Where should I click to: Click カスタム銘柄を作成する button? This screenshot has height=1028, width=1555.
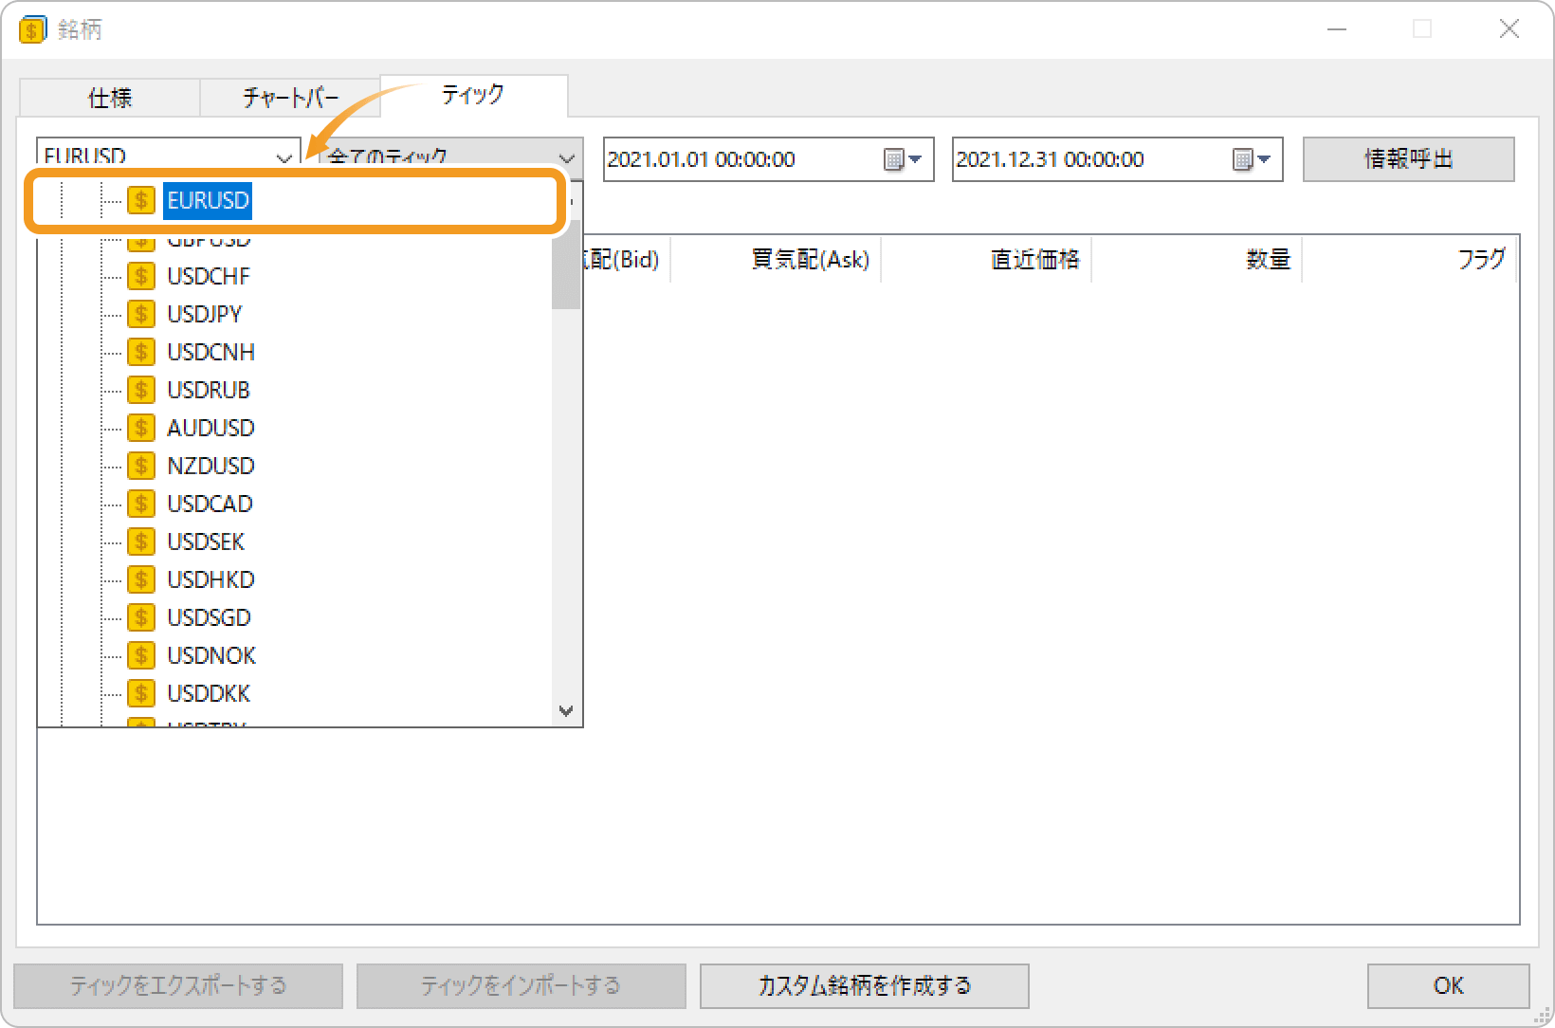point(864,985)
